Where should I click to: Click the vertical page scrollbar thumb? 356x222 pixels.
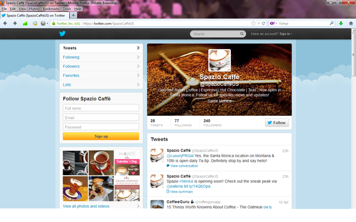(x=353, y=54)
